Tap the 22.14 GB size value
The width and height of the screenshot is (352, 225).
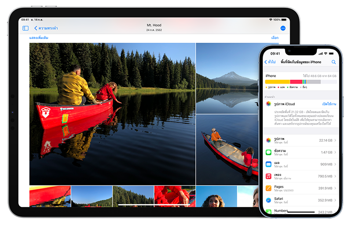pos(326,140)
